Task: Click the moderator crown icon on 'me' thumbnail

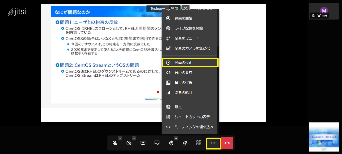Action: pos(319,16)
